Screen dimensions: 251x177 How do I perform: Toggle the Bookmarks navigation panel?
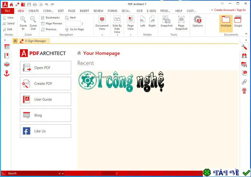click(x=50, y=18)
